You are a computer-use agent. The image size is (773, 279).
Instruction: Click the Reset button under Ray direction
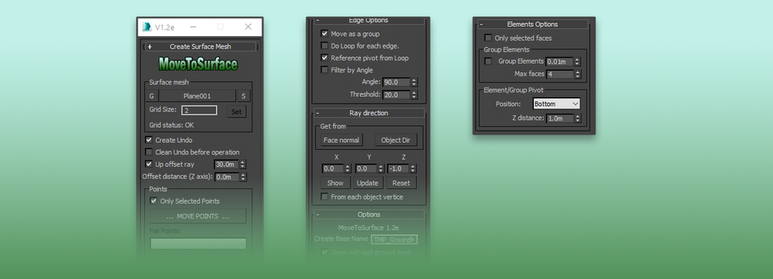pos(401,183)
